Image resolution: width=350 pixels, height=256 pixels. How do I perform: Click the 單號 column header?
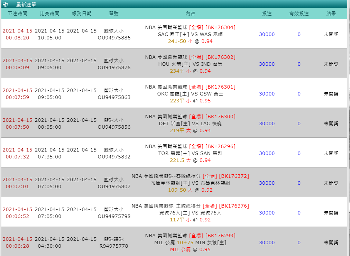[114, 13]
